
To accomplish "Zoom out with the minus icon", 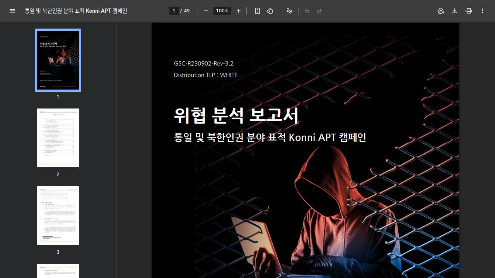I will [206, 11].
